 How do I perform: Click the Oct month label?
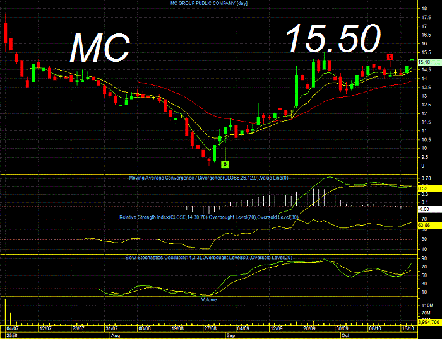345,336
